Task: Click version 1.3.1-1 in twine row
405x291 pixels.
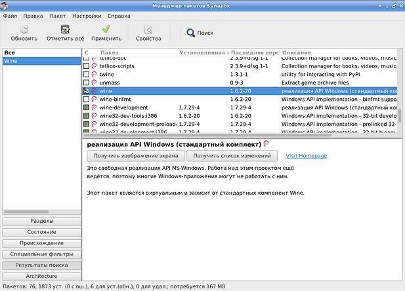Action: tap(239, 74)
